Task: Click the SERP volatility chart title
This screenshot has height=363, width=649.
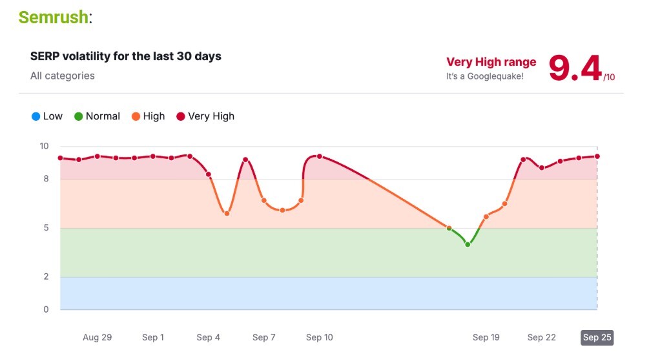Action: pos(125,56)
